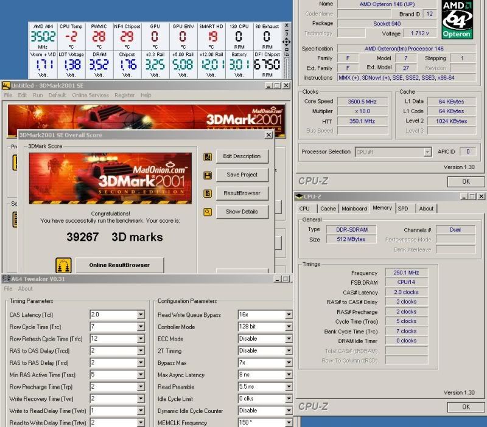
Task: Open the Row Cycle Time (Trc) dropdown
Action: pos(141,327)
